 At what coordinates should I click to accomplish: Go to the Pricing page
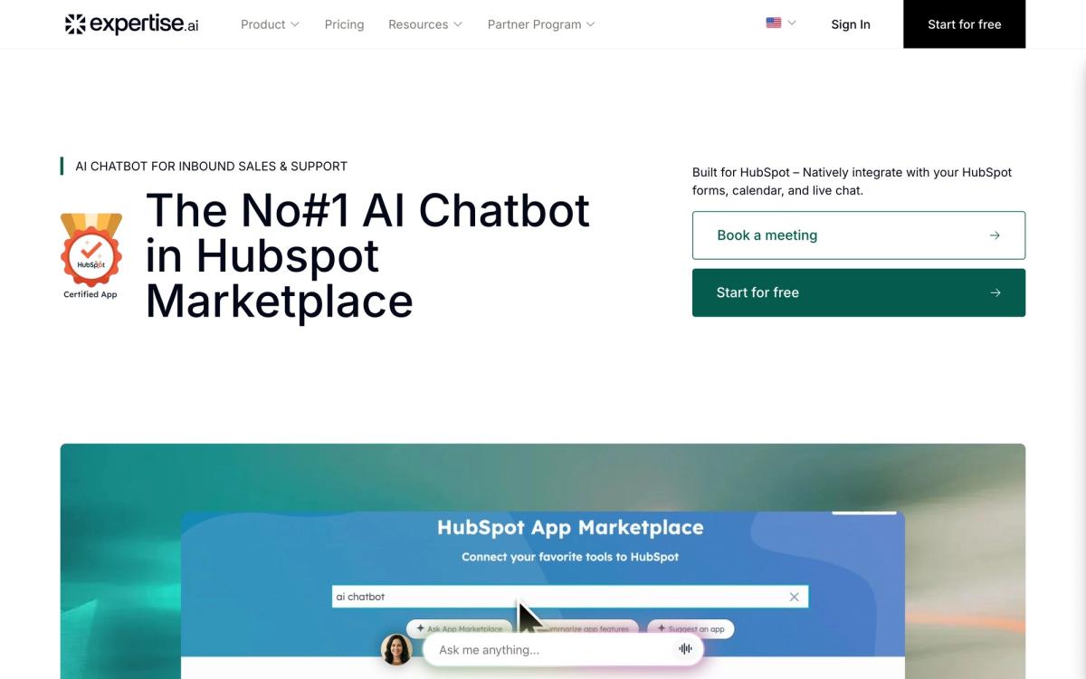pos(344,24)
